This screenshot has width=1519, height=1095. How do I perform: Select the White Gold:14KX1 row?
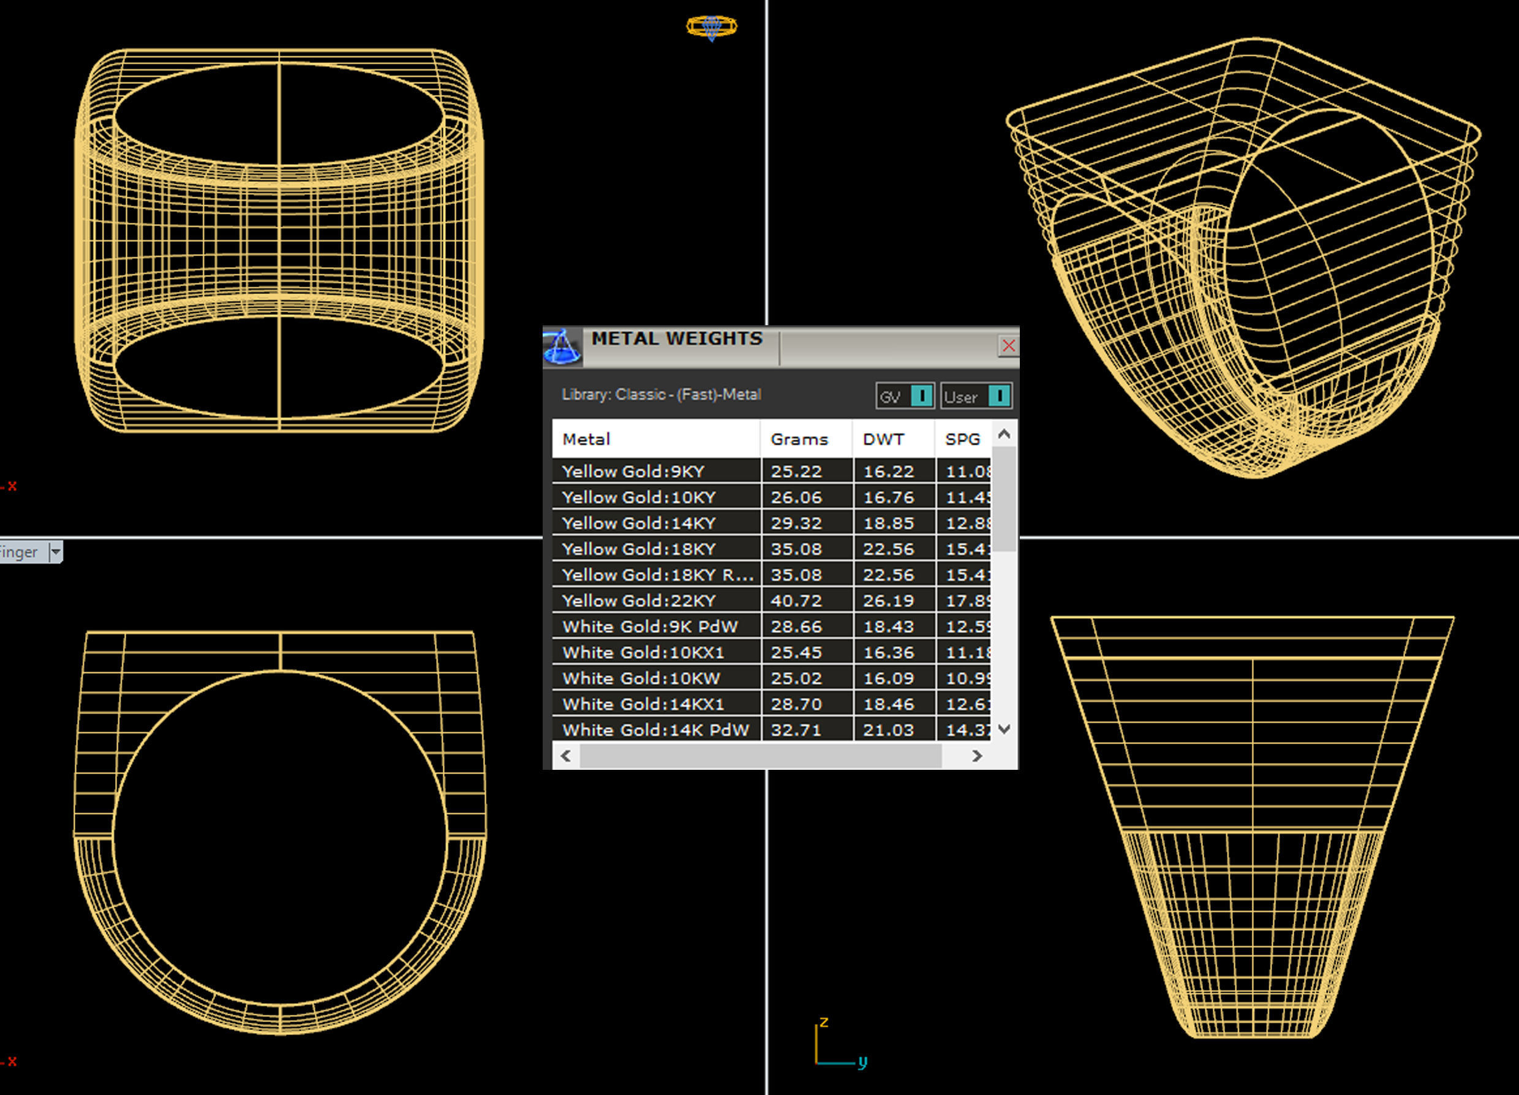click(x=772, y=704)
